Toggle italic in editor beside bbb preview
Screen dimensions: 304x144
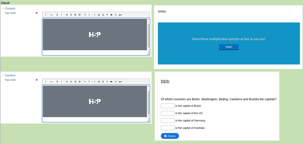[x=61, y=82]
